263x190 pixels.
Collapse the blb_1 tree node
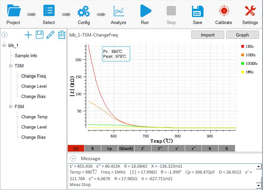pos(4,45)
